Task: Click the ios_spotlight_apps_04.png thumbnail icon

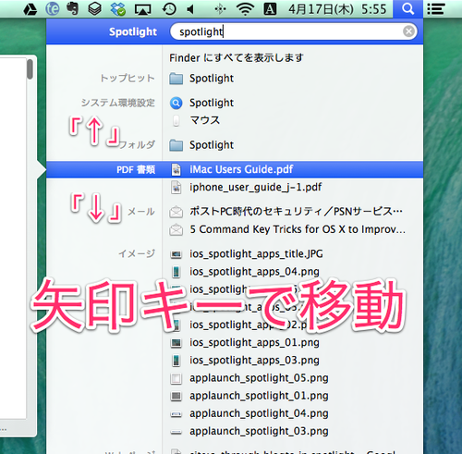Action: (x=176, y=272)
